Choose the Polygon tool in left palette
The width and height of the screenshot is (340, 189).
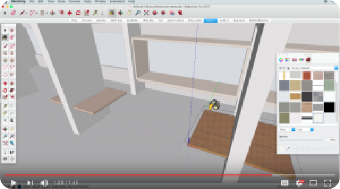[x=12, y=60]
